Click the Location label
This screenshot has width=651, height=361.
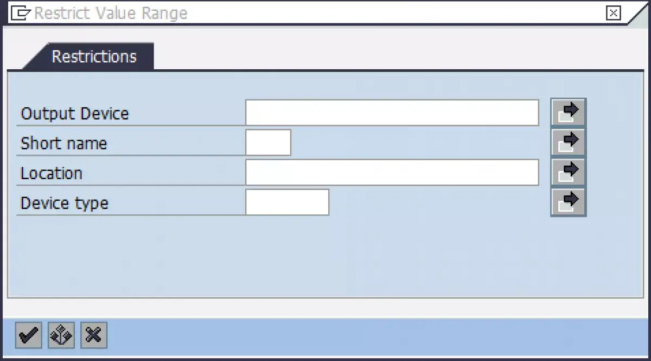tap(52, 173)
